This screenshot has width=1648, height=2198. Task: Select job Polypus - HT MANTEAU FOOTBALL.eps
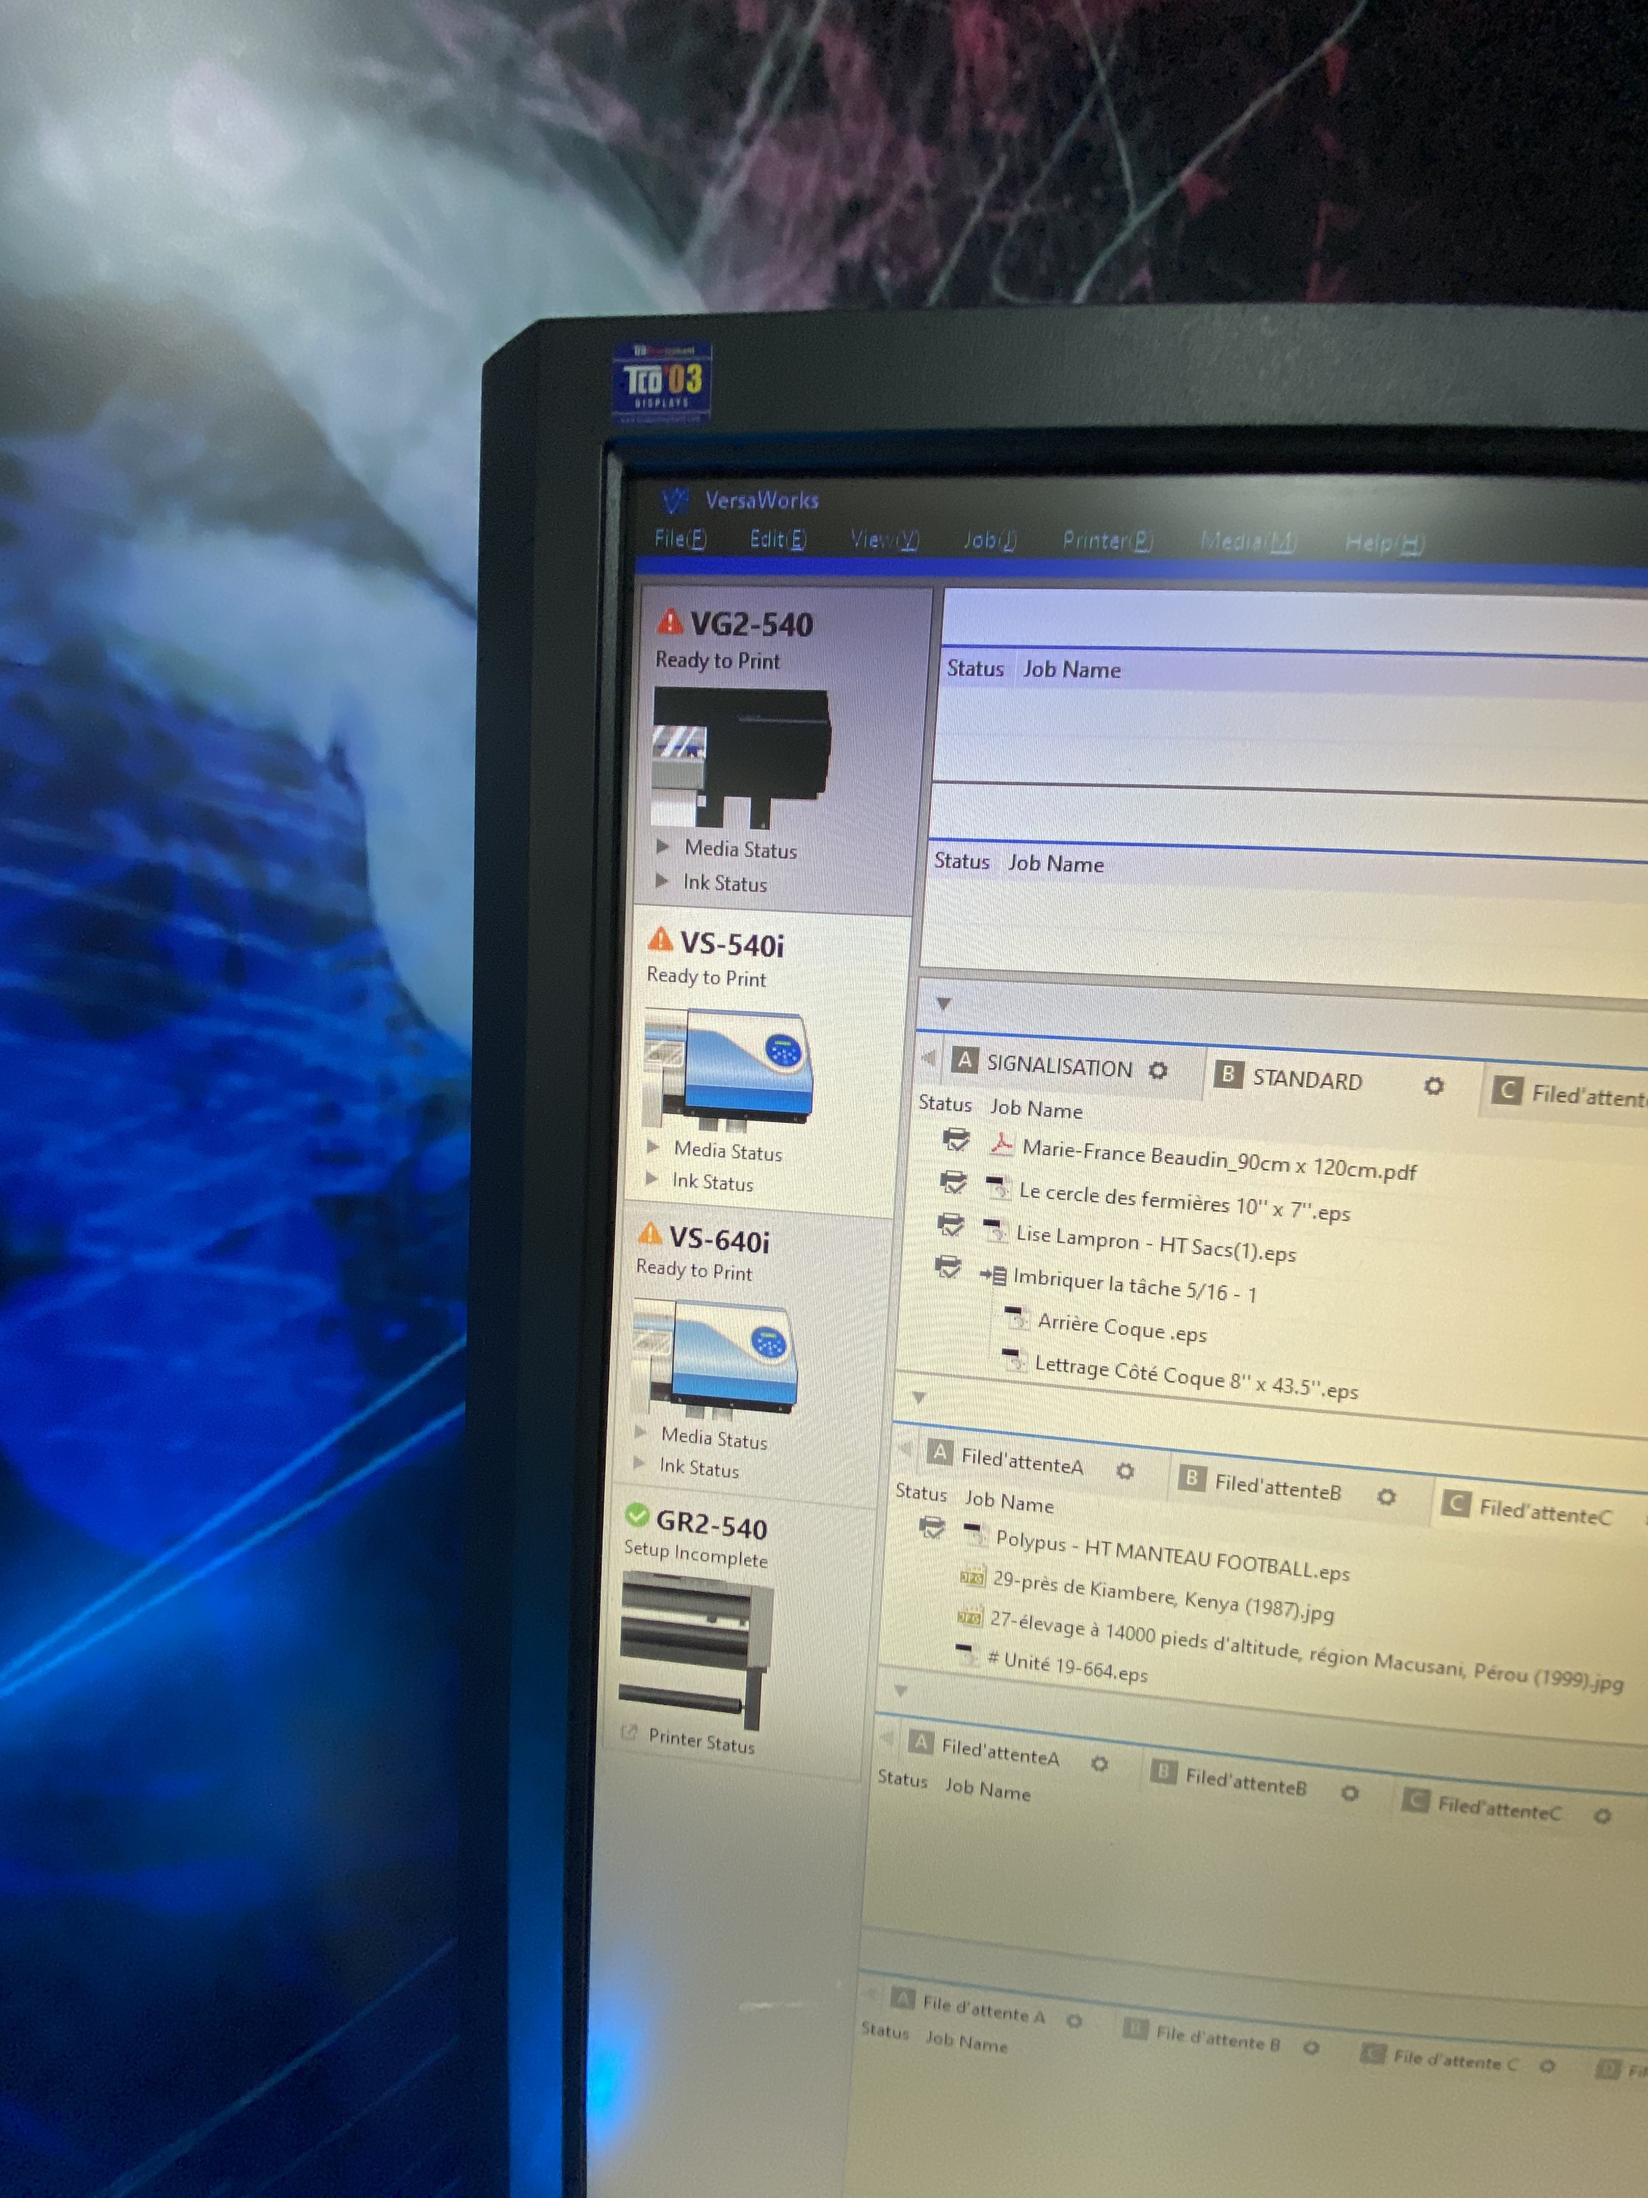pyautogui.click(x=1172, y=1555)
